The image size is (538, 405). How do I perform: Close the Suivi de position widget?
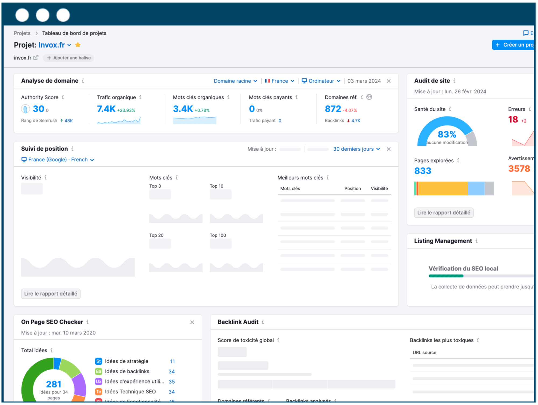389,149
